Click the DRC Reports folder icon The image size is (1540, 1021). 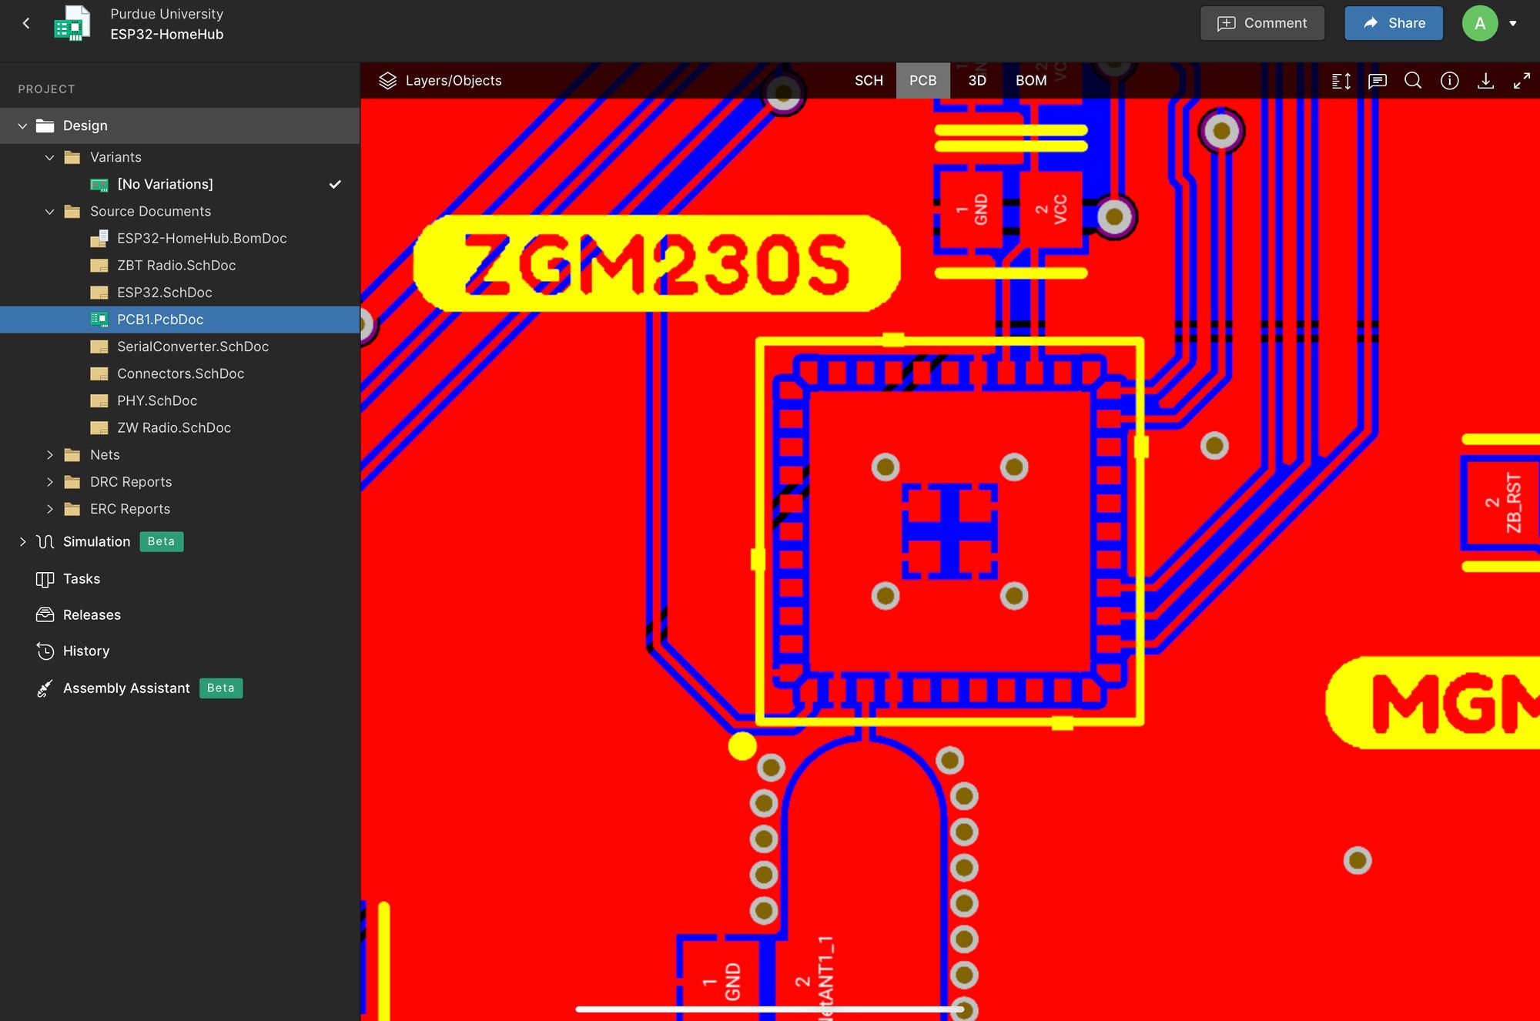pos(72,482)
